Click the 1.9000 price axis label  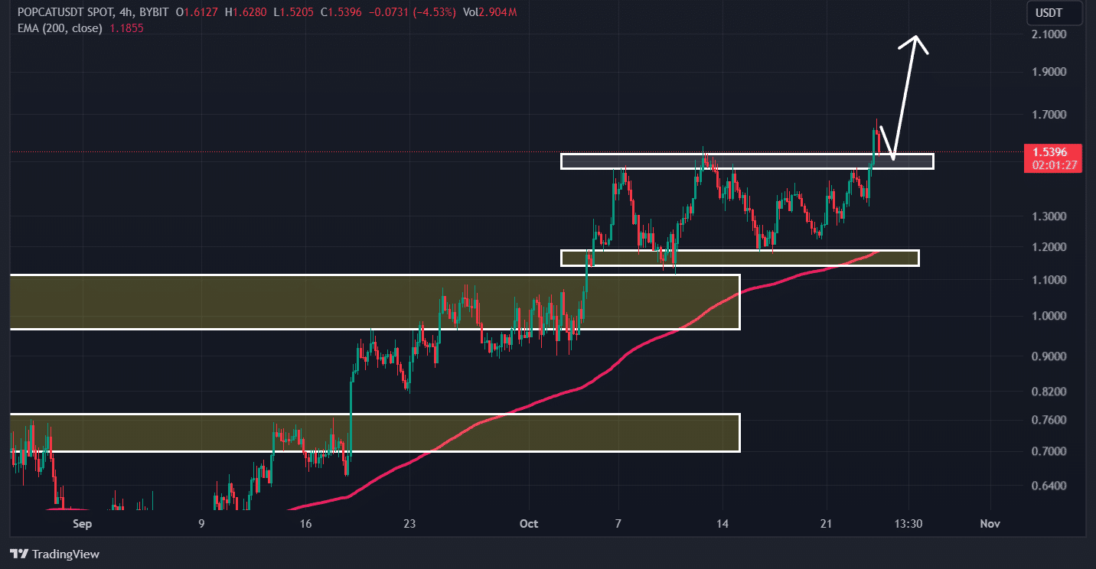click(x=1050, y=72)
